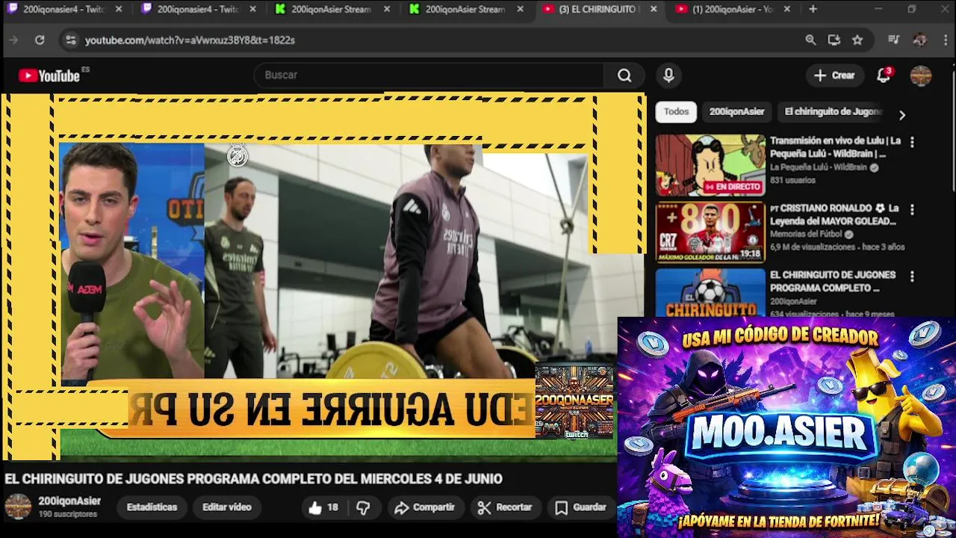Open Estadísticas for this video
This screenshot has height=538, width=956.
(152, 507)
